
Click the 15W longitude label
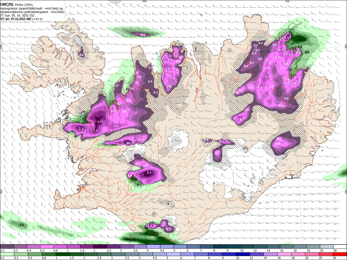287,1
